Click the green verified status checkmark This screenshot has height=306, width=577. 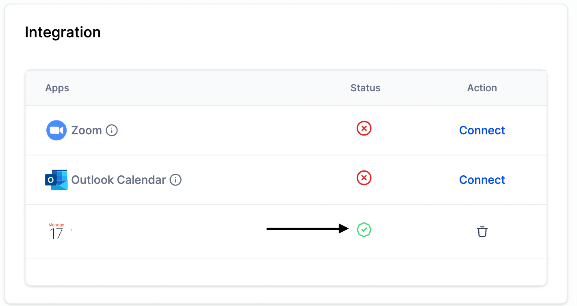pos(364,230)
